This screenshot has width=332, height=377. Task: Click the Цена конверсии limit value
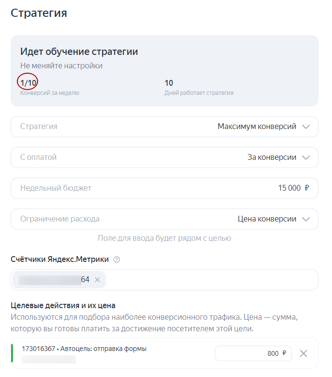[266, 219]
